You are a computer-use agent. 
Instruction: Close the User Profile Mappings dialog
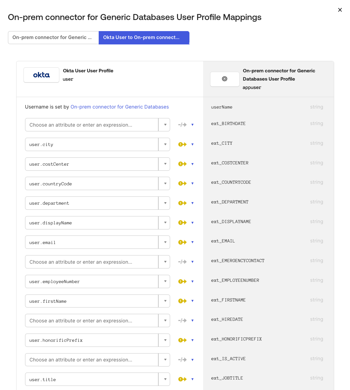[340, 10]
